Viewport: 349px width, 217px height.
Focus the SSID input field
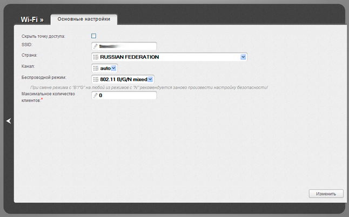coord(124,46)
